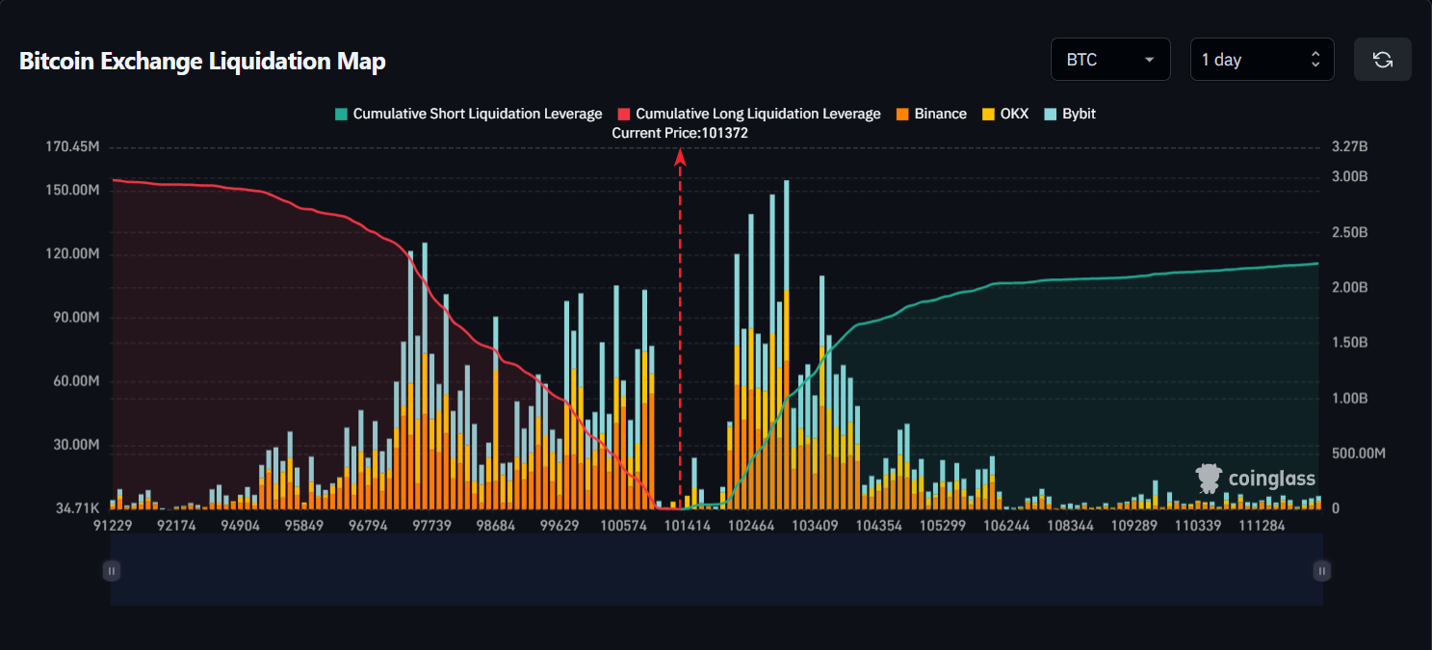Click the 109289 price axis label
Image resolution: width=1432 pixels, height=650 pixels.
[x=1133, y=526]
